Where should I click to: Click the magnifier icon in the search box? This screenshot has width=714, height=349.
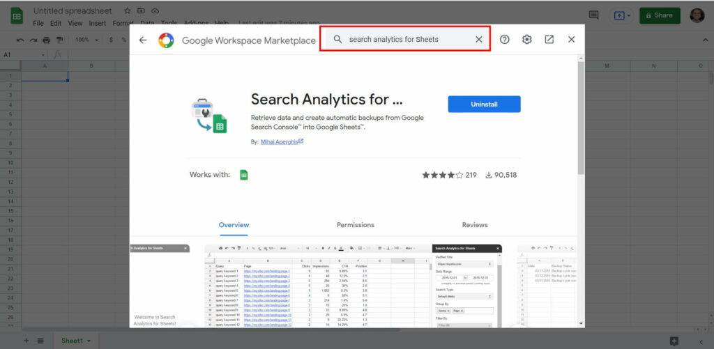click(337, 39)
